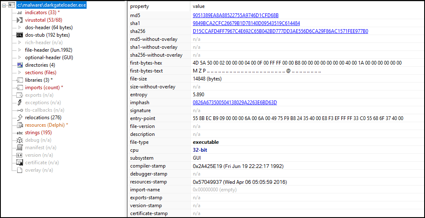Click the relocations arrow icon
Image resolution: width=425 pixels, height=218 pixels.
[20, 118]
